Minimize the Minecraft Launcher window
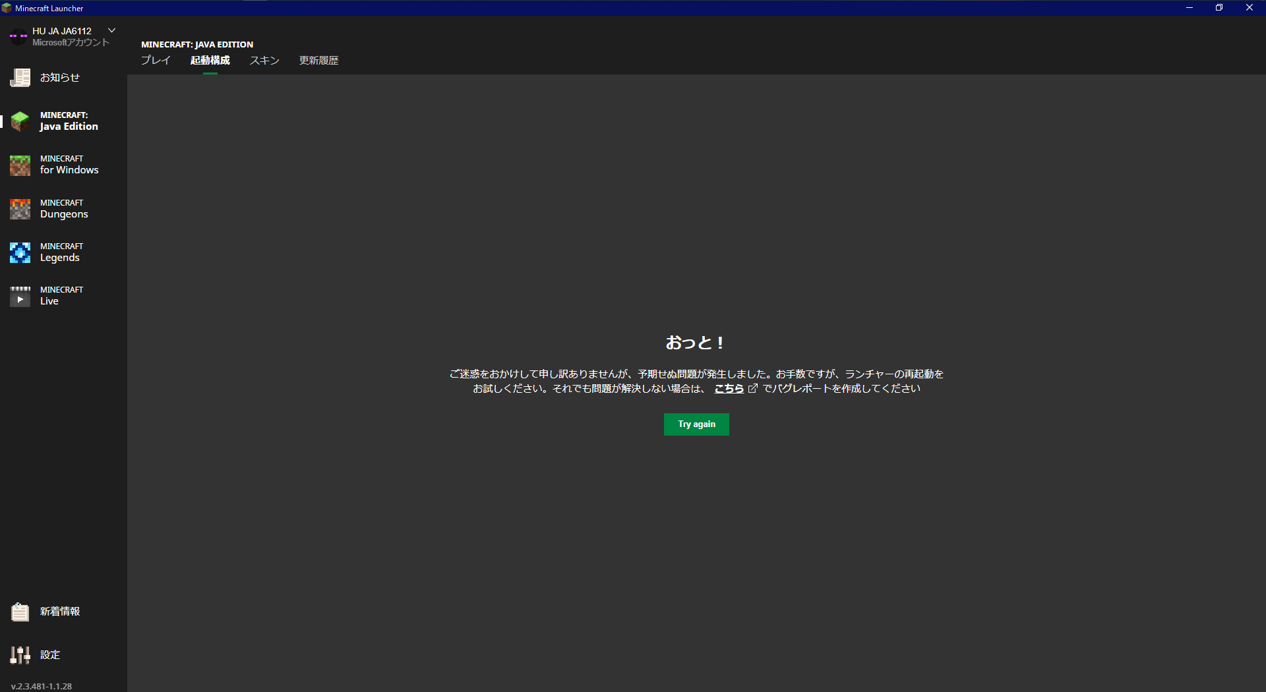 click(x=1190, y=8)
